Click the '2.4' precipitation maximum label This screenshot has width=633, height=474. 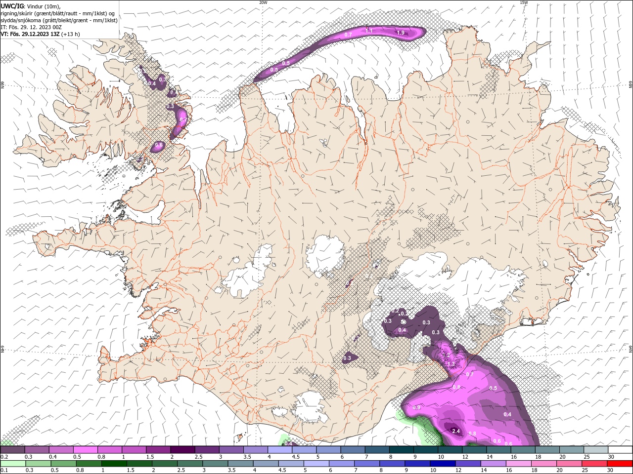(456, 432)
